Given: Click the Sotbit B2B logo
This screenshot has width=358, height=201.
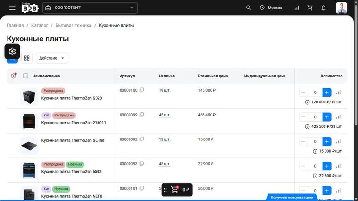Looking at the screenshot, I should pos(30,8).
